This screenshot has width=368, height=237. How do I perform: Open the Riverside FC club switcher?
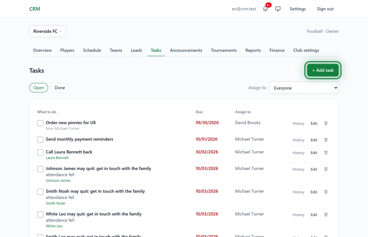48,31
